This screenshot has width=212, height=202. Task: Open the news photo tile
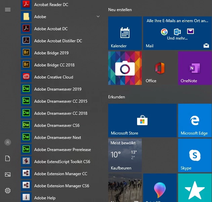pyautogui.click(x=125, y=188)
